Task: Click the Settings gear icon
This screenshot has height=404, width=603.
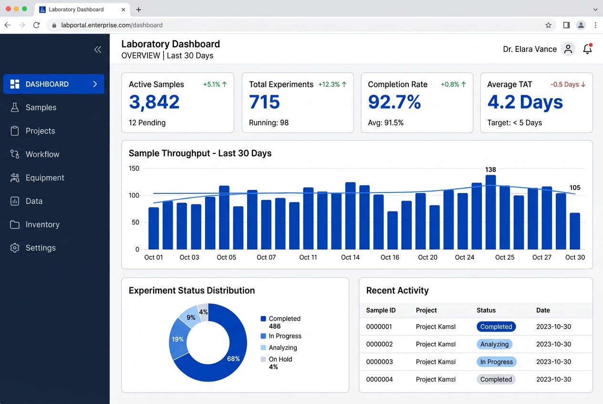Action: point(15,248)
